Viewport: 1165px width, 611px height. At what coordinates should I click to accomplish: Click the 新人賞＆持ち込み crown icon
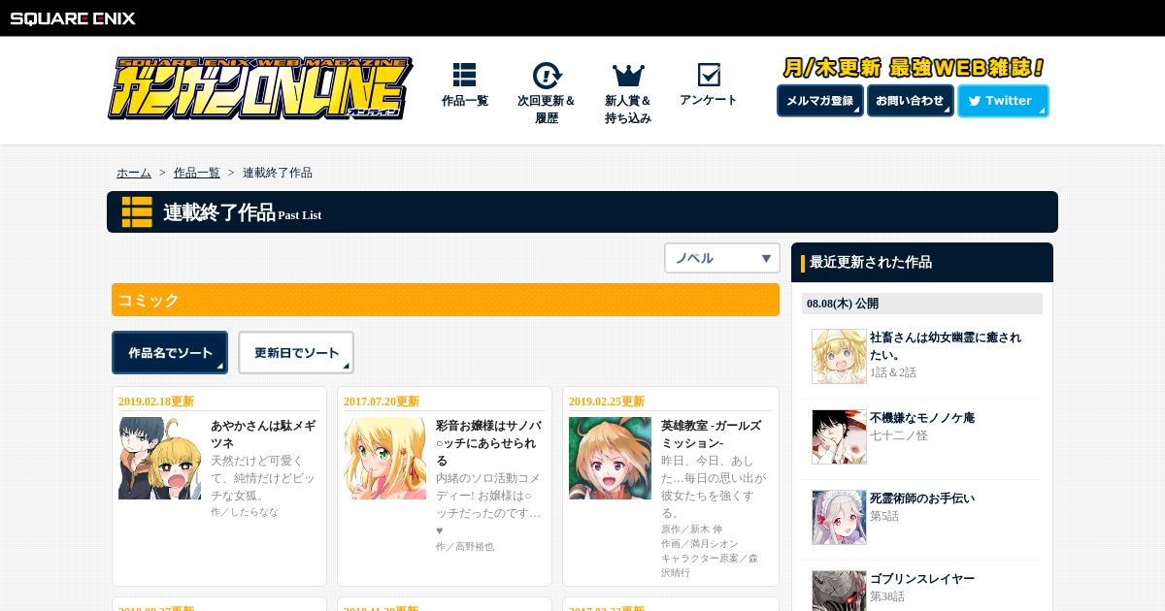pyautogui.click(x=628, y=76)
